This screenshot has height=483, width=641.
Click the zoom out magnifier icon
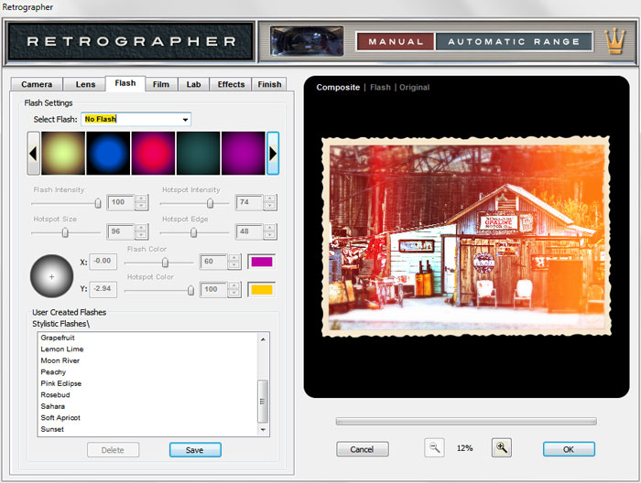(434, 448)
